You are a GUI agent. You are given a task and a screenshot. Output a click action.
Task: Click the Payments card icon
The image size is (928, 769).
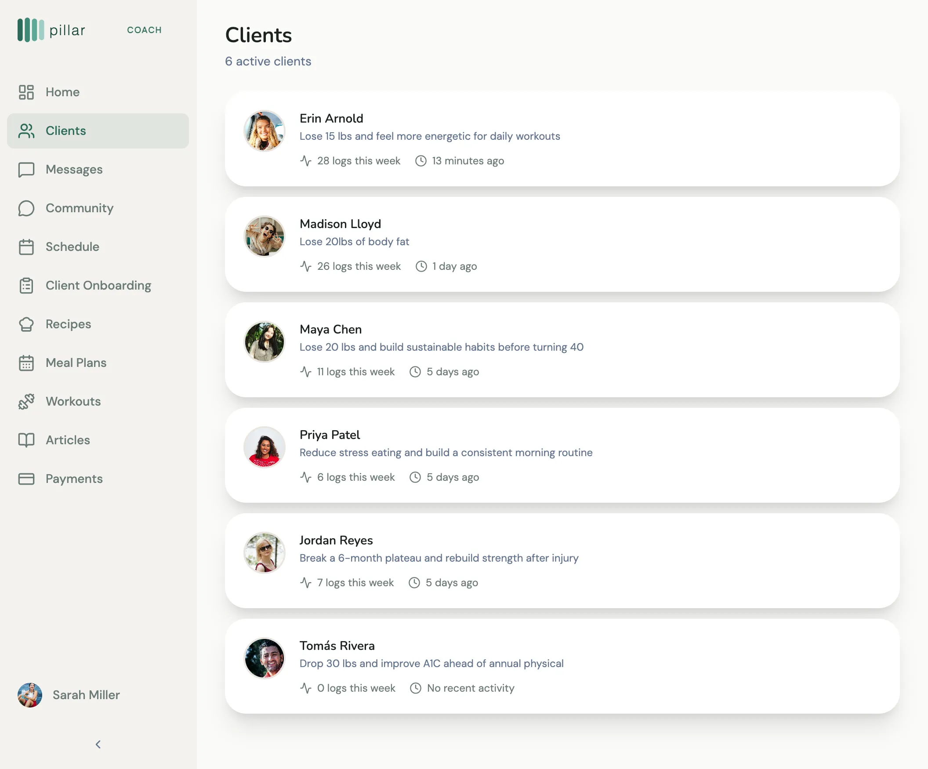(x=26, y=479)
